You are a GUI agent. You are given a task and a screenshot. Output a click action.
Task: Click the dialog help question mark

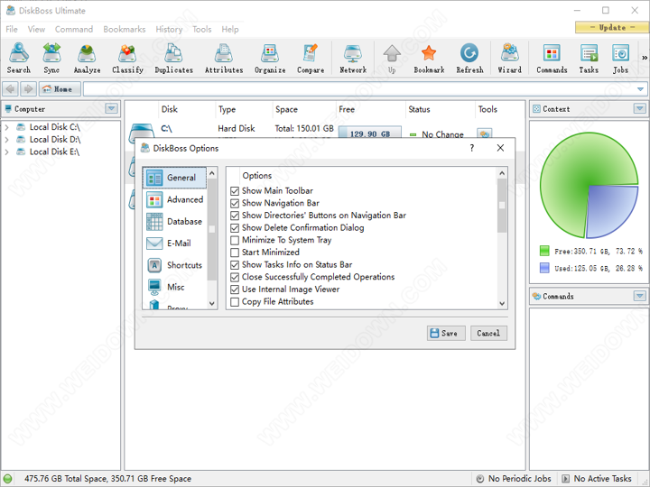(x=472, y=148)
